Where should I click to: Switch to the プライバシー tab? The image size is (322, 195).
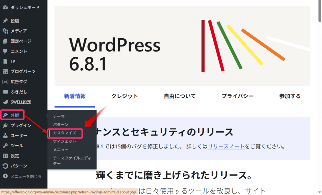(237, 96)
